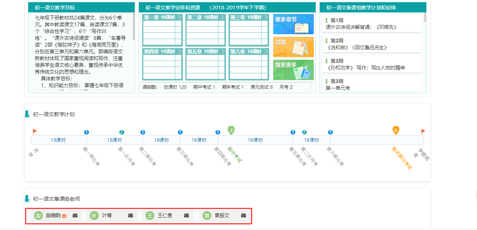The width and height of the screenshot is (477, 230).
Task: Click the 初一语文教学目标 panel header
Action: [81, 8]
